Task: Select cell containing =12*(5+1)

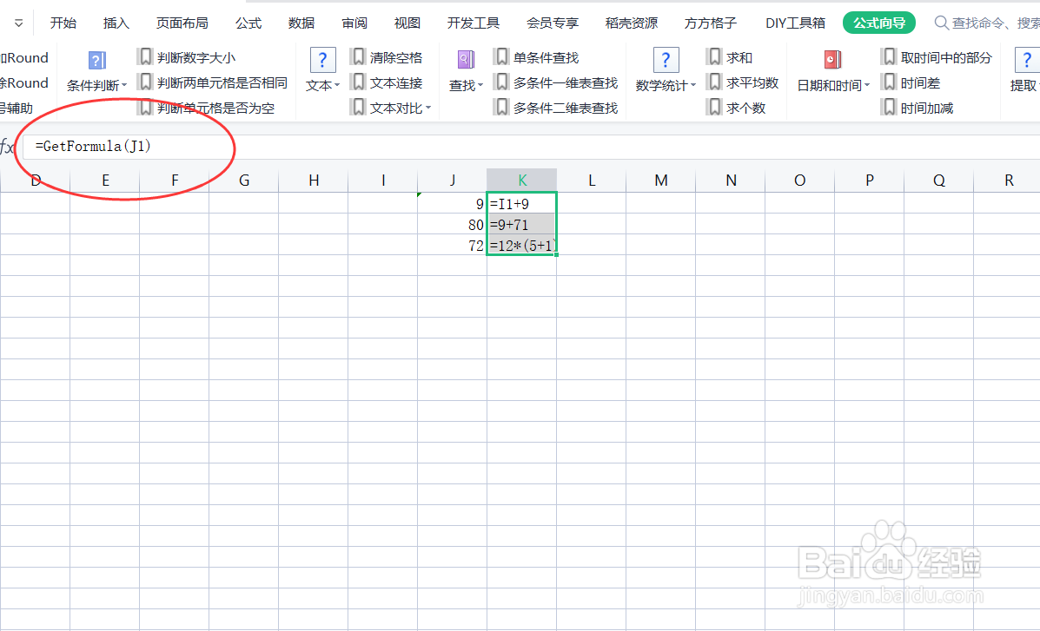Action: [522, 246]
